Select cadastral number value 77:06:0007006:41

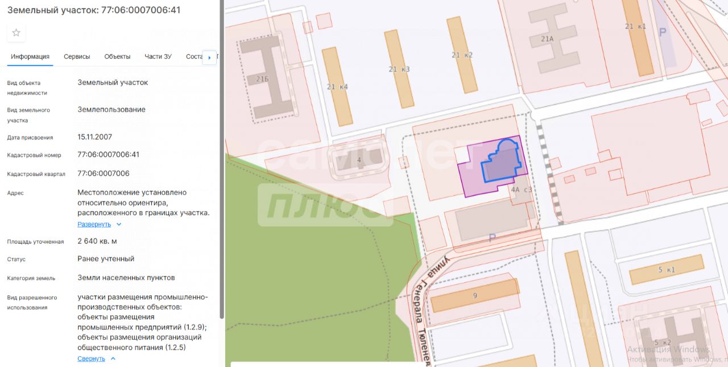click(109, 154)
